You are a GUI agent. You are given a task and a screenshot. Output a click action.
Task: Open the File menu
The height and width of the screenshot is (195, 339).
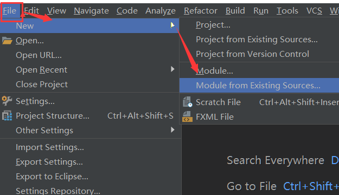pyautogui.click(x=10, y=11)
